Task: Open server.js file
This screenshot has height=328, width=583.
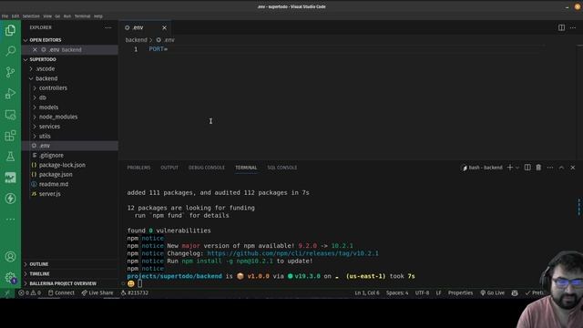Action: [49, 194]
